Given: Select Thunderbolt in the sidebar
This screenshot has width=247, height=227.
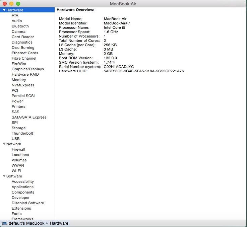Looking at the screenshot, I should (x=22, y=133).
